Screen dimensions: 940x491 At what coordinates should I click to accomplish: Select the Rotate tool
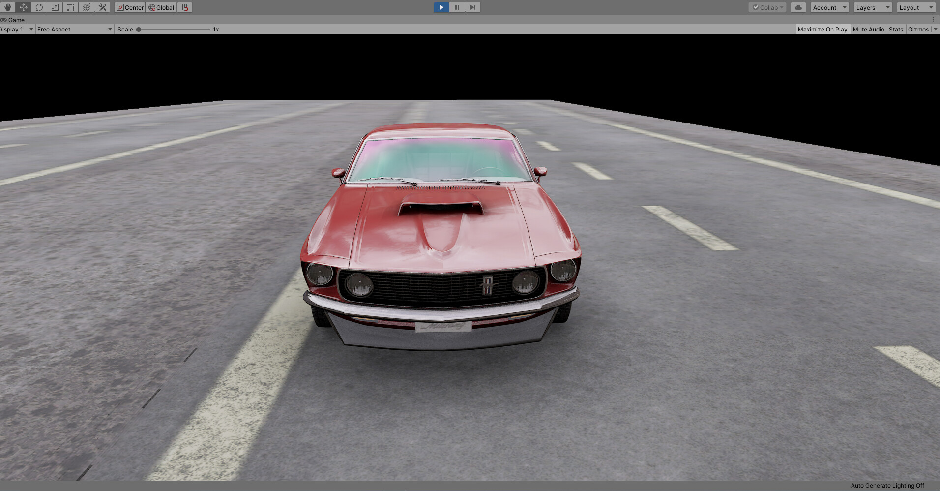click(39, 7)
